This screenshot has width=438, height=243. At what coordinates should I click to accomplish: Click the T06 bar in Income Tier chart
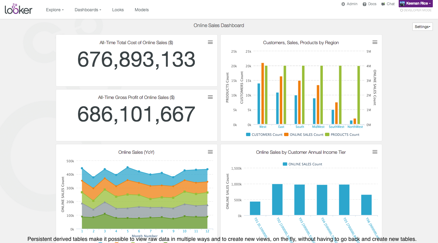point(366,205)
